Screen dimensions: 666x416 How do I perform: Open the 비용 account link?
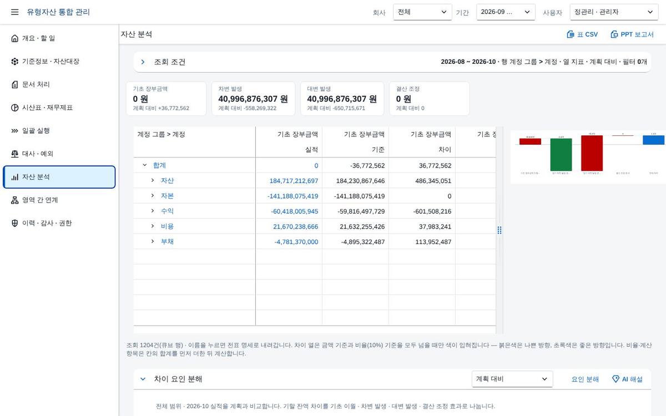167,226
